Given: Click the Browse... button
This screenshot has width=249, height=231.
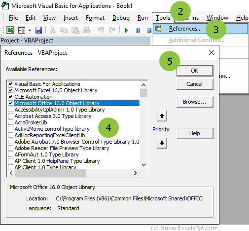Looking at the screenshot, I should click(x=195, y=102).
